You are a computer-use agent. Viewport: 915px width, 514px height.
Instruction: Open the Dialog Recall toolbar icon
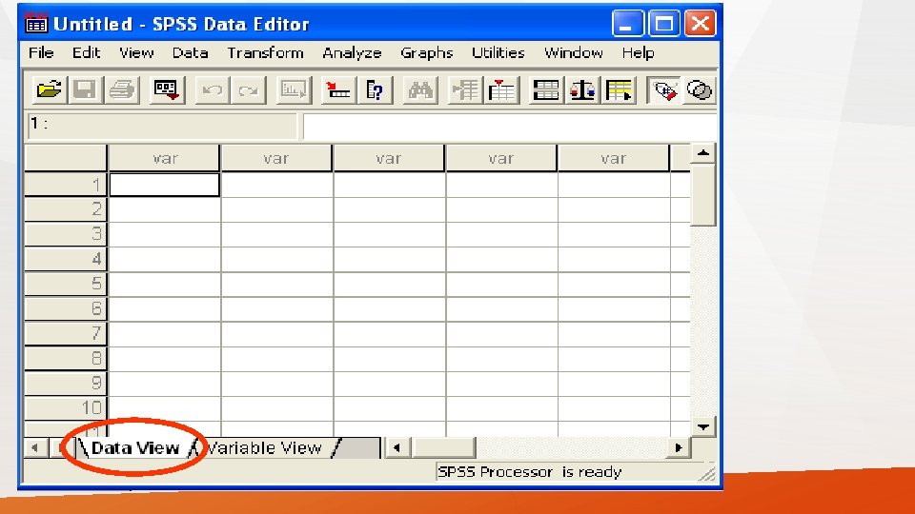(167, 90)
